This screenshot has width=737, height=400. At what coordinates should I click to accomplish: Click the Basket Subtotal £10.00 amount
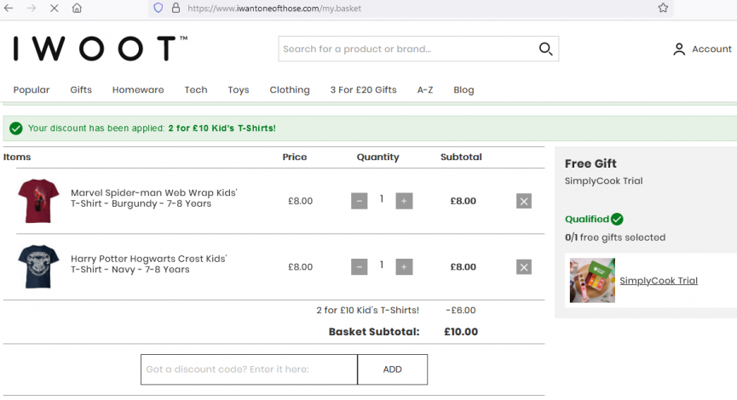click(461, 332)
